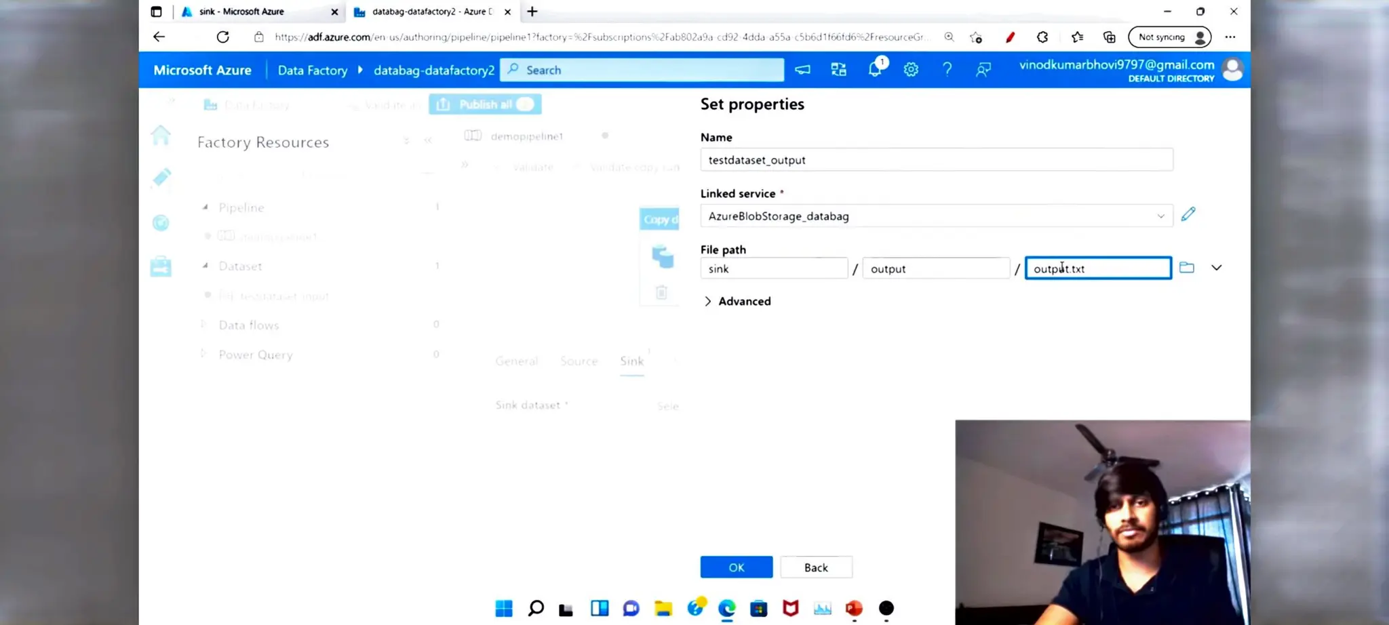Open the chevron dropdown next to browse folder
The width and height of the screenshot is (1389, 625).
[x=1217, y=268]
